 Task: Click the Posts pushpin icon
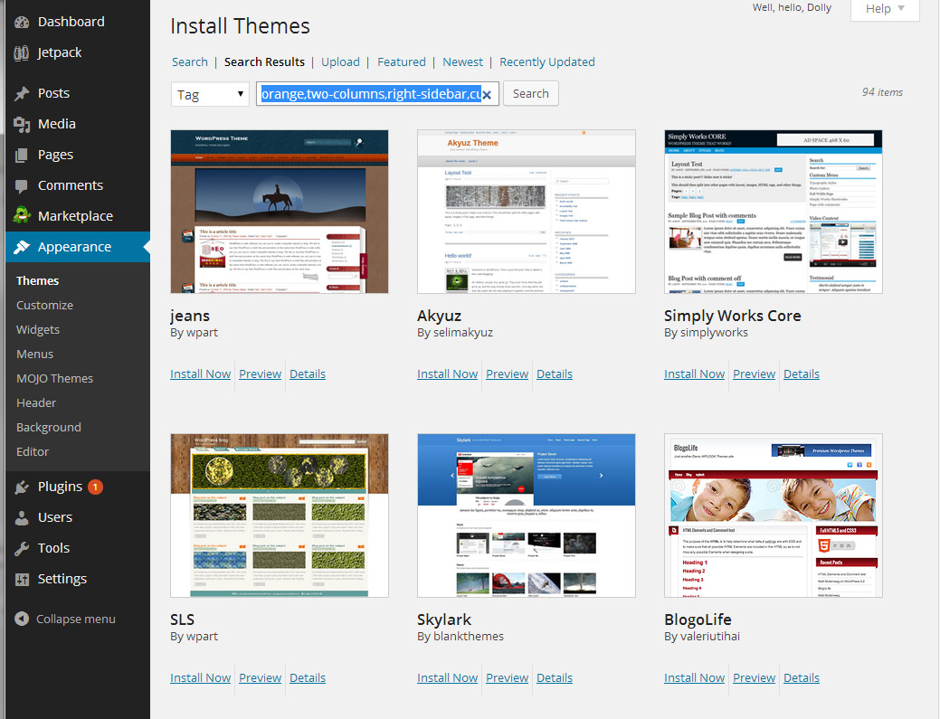pyautogui.click(x=22, y=93)
